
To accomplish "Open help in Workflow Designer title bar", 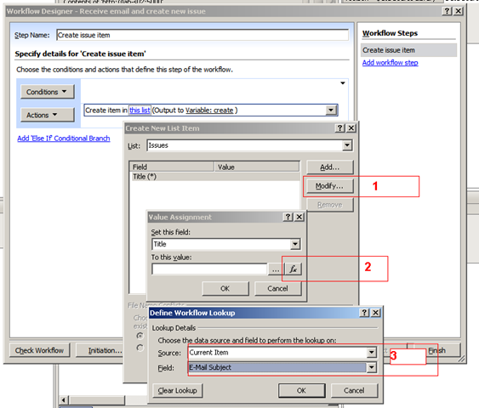I will pos(447,11).
